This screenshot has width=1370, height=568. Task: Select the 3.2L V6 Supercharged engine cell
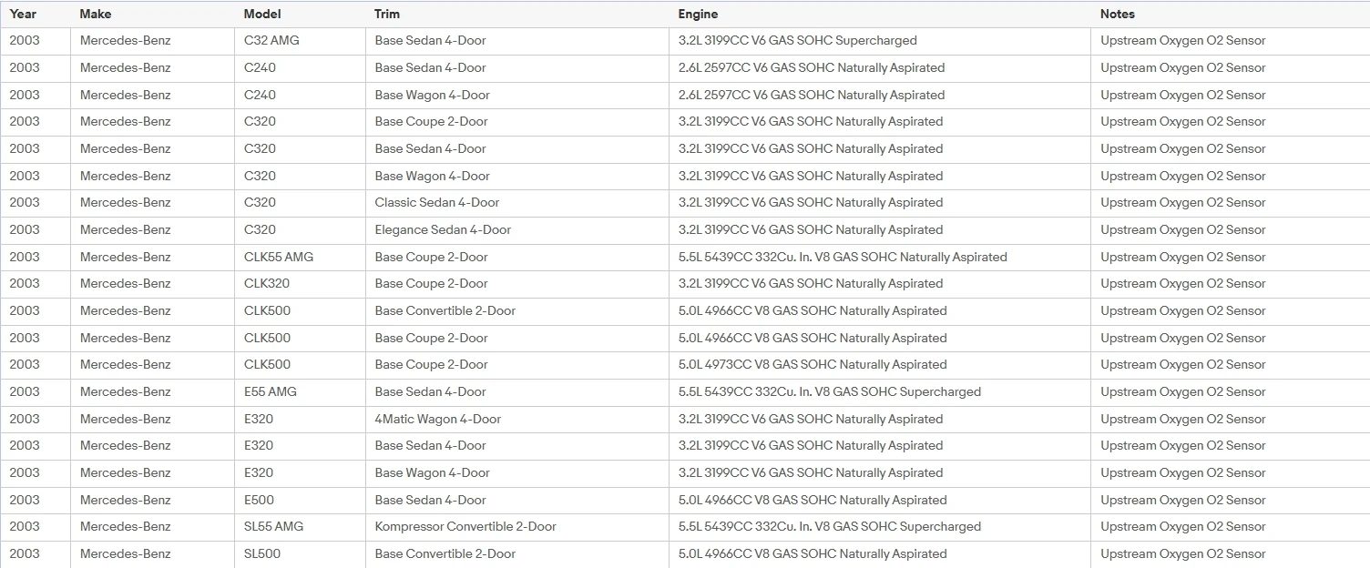pos(879,41)
